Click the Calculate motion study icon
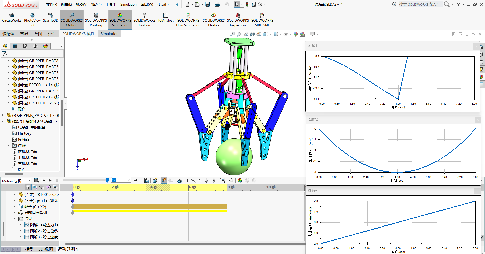 [x=36, y=180]
